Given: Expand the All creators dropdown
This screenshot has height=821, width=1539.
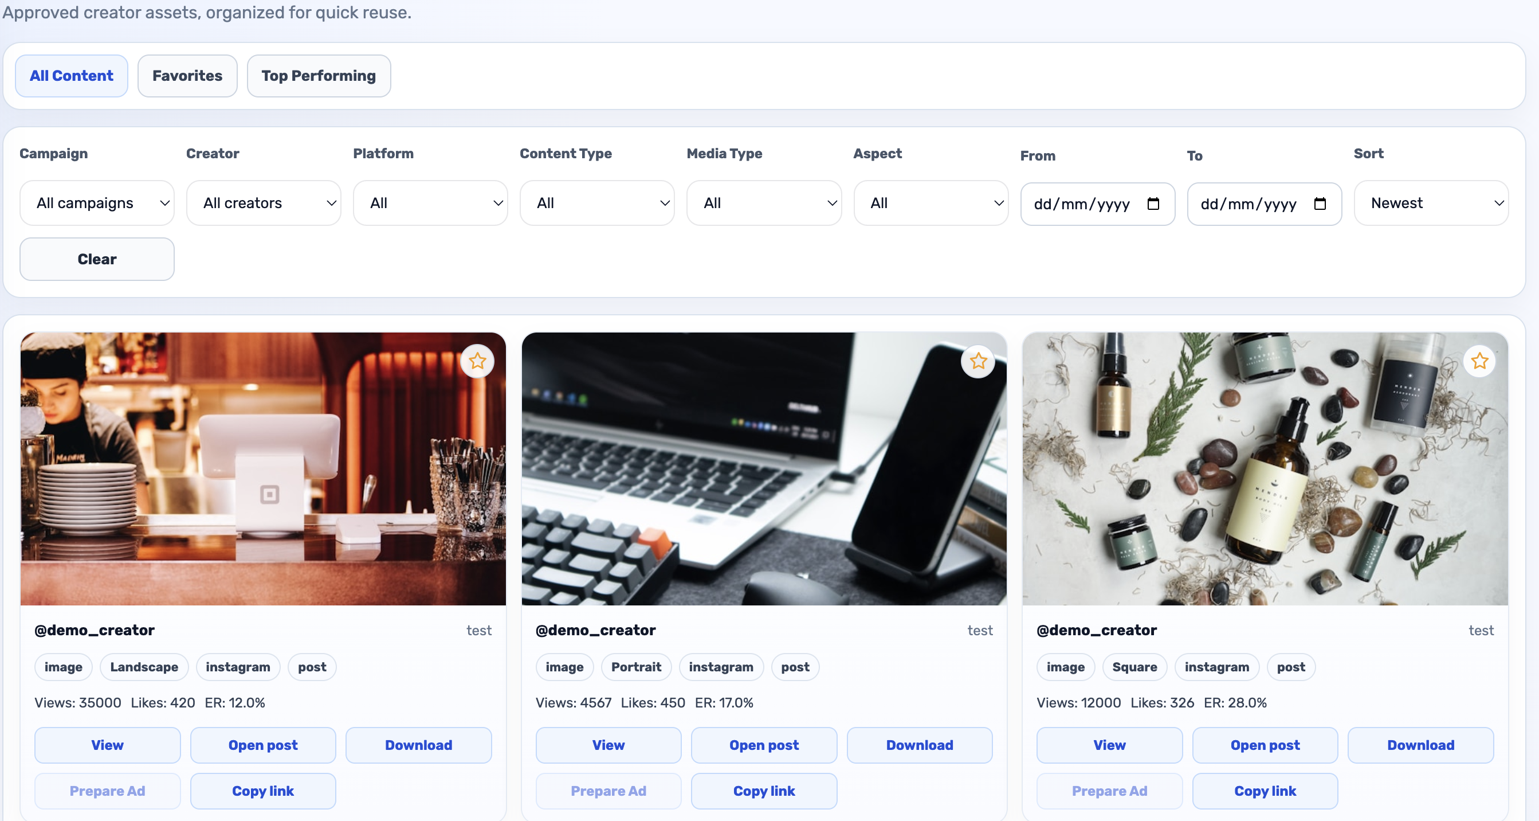Looking at the screenshot, I should point(264,203).
